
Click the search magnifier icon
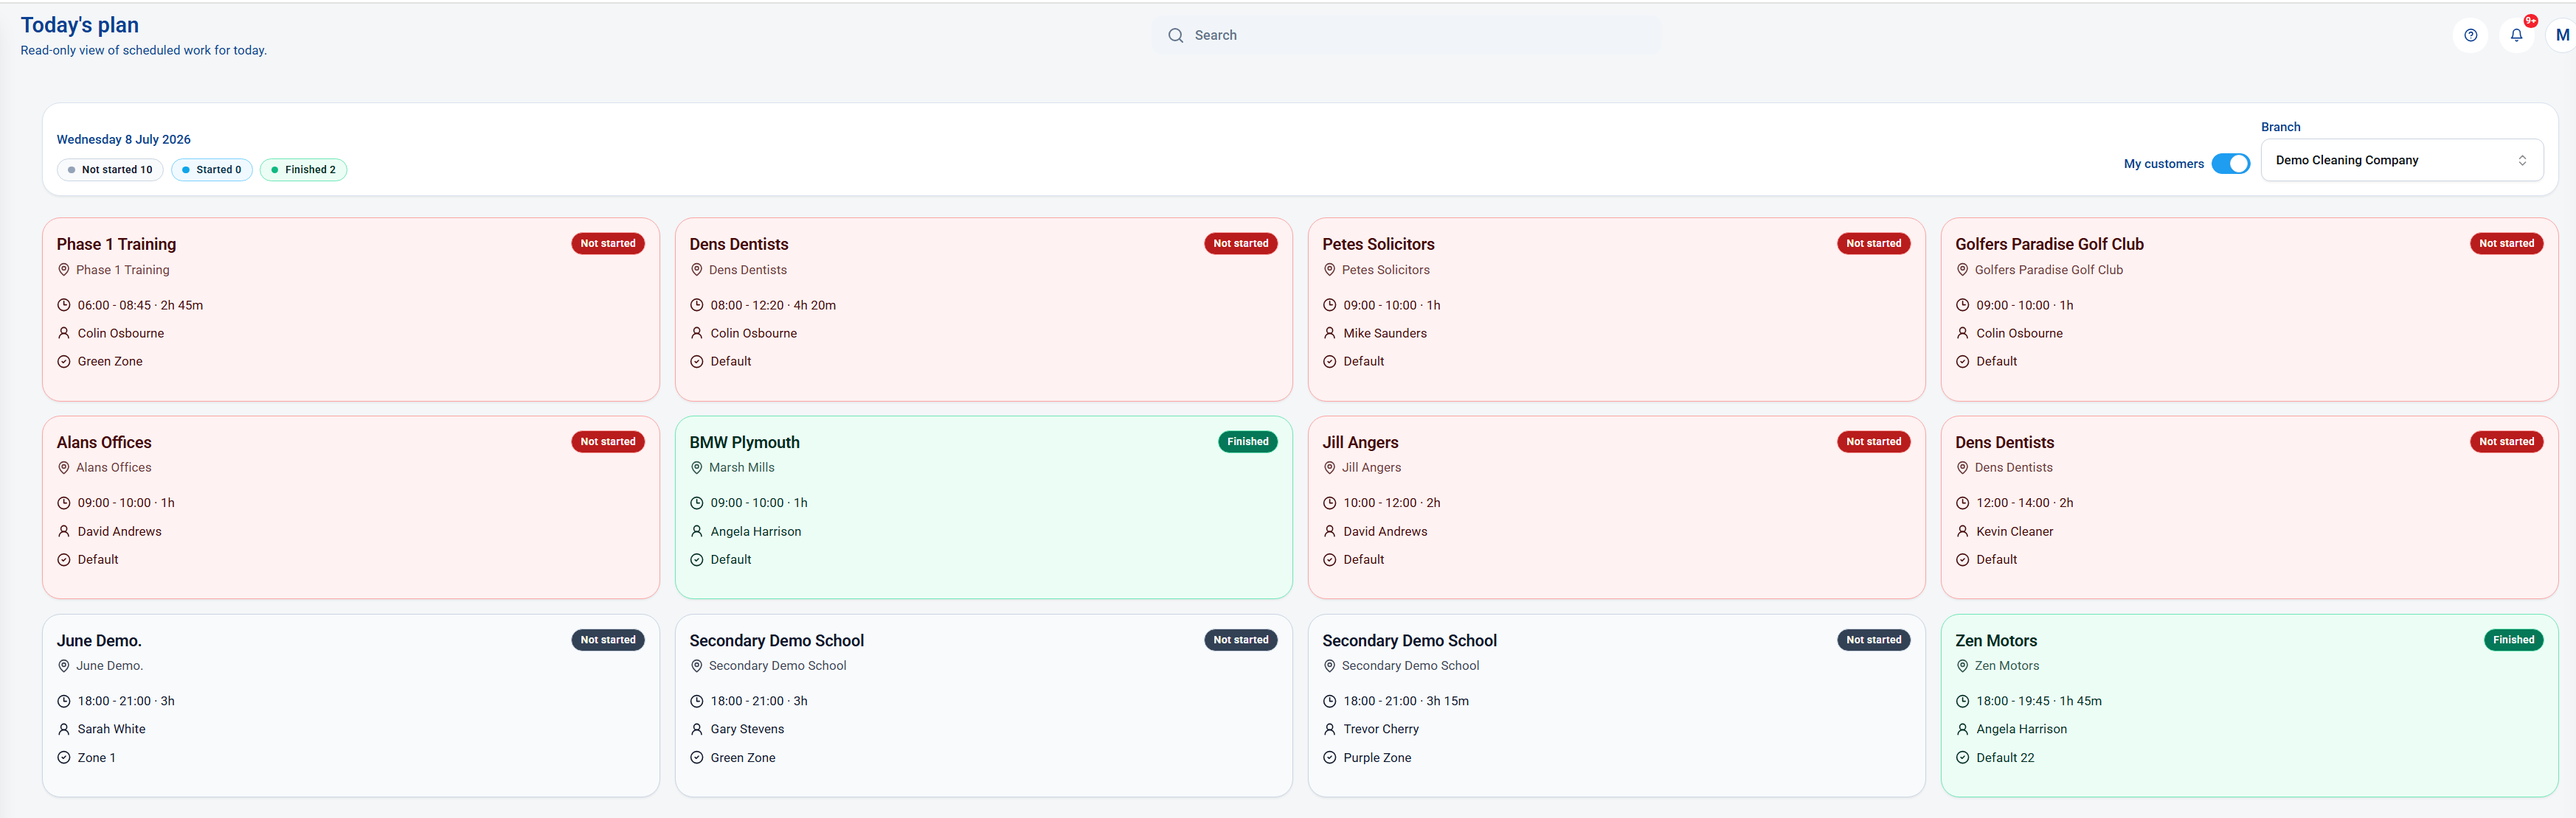tap(1175, 35)
